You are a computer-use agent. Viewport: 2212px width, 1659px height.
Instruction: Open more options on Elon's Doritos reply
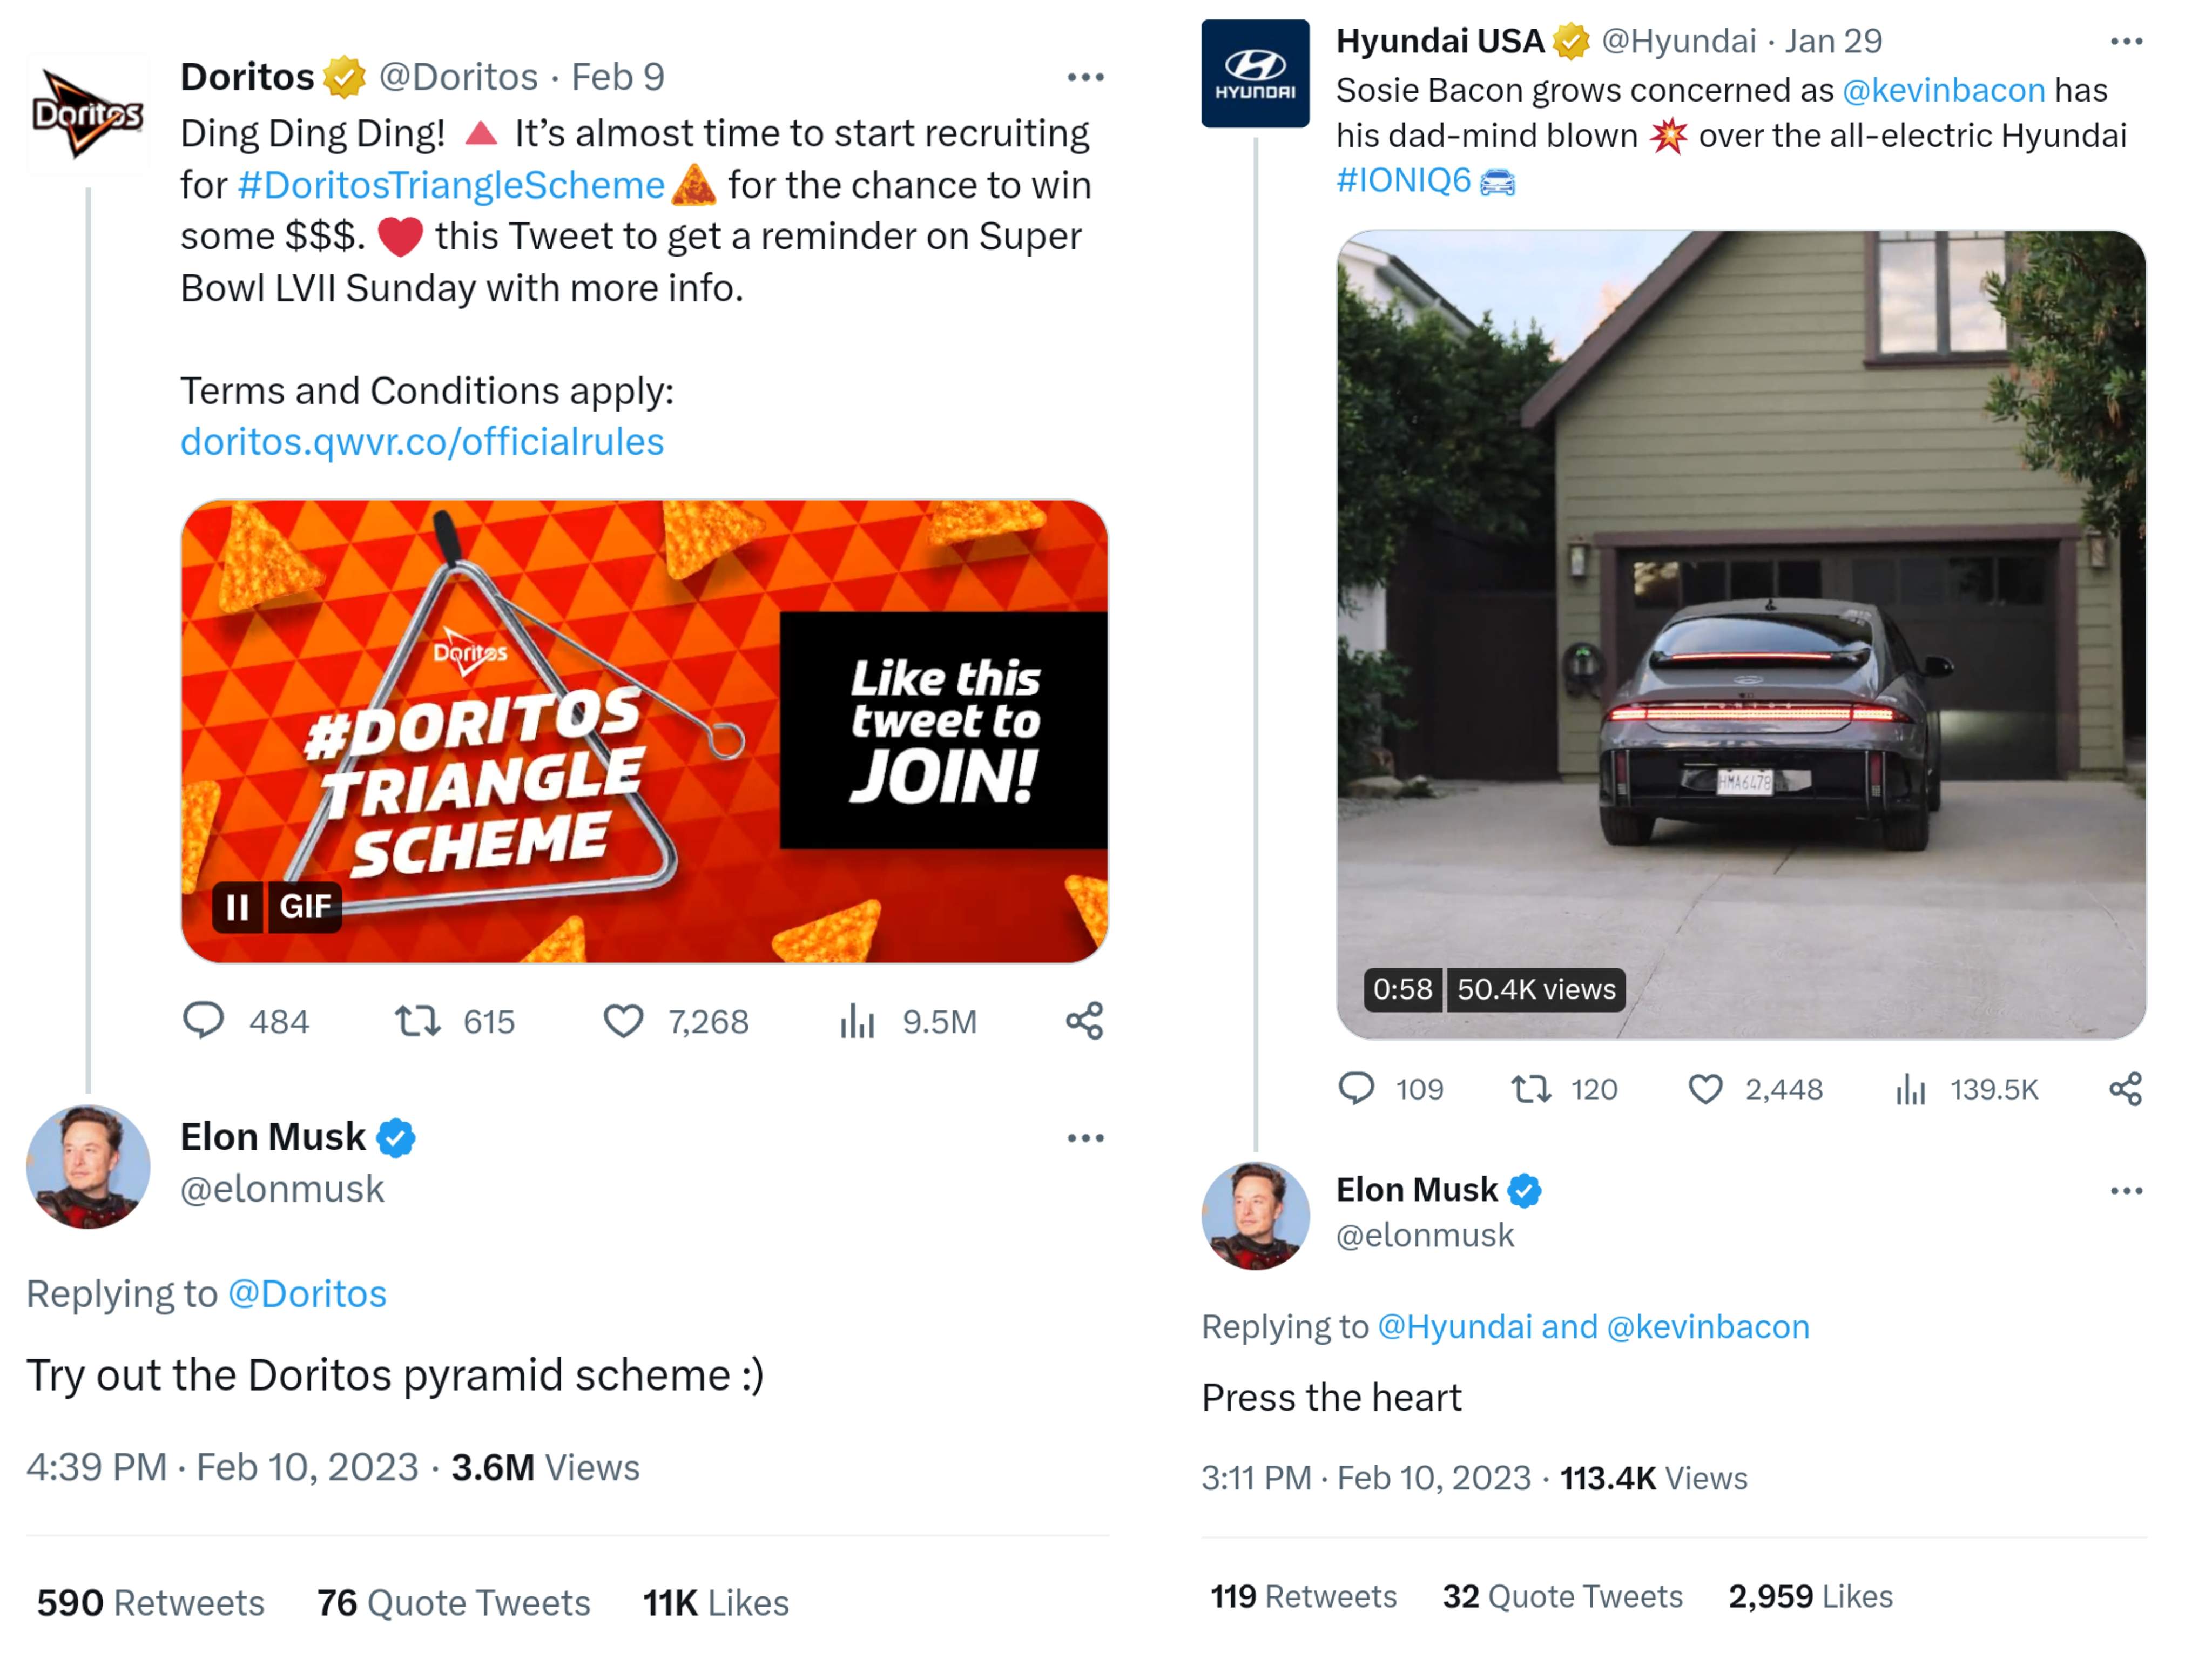[x=1085, y=1138]
